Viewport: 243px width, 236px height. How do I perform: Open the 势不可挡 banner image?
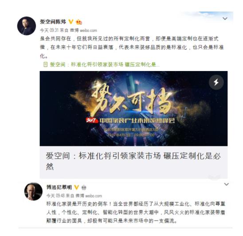pos(133,109)
